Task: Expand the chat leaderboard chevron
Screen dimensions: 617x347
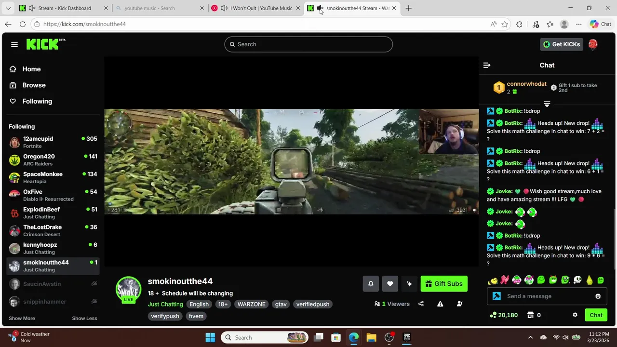Action: click(x=547, y=104)
